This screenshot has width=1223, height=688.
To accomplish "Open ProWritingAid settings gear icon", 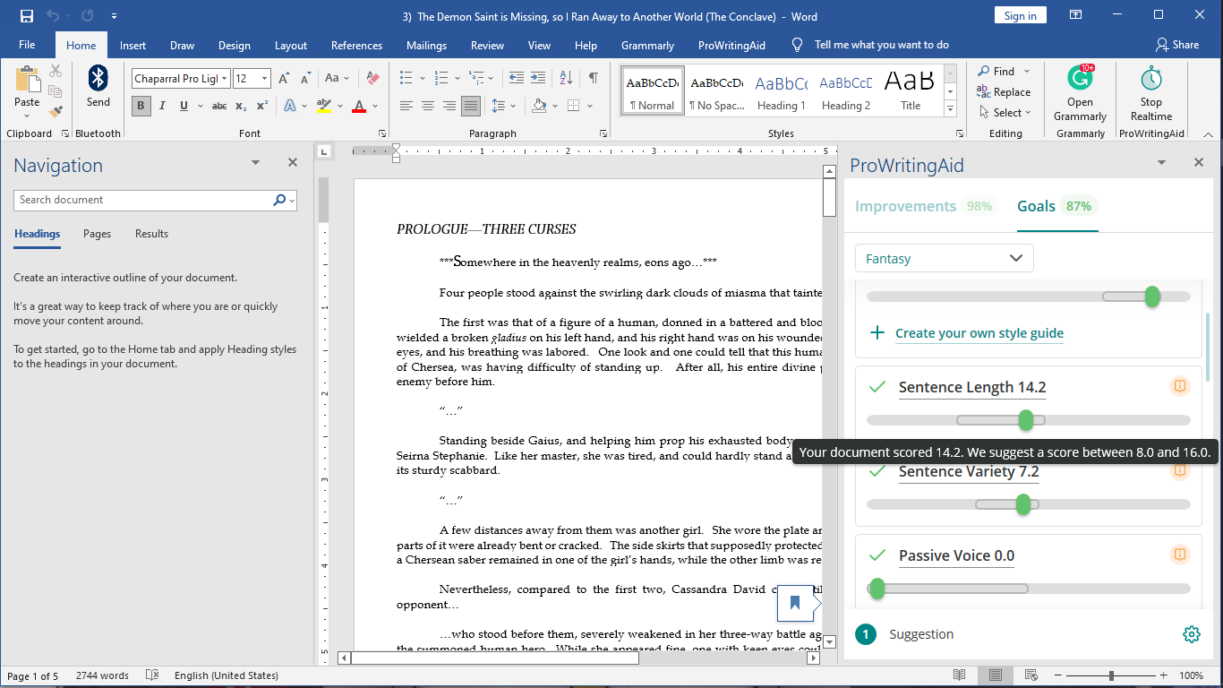I will coord(1191,634).
